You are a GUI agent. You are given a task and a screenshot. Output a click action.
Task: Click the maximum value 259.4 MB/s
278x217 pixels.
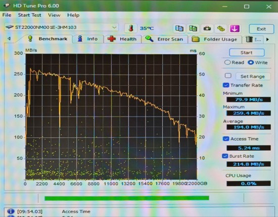pyautogui.click(x=249, y=113)
